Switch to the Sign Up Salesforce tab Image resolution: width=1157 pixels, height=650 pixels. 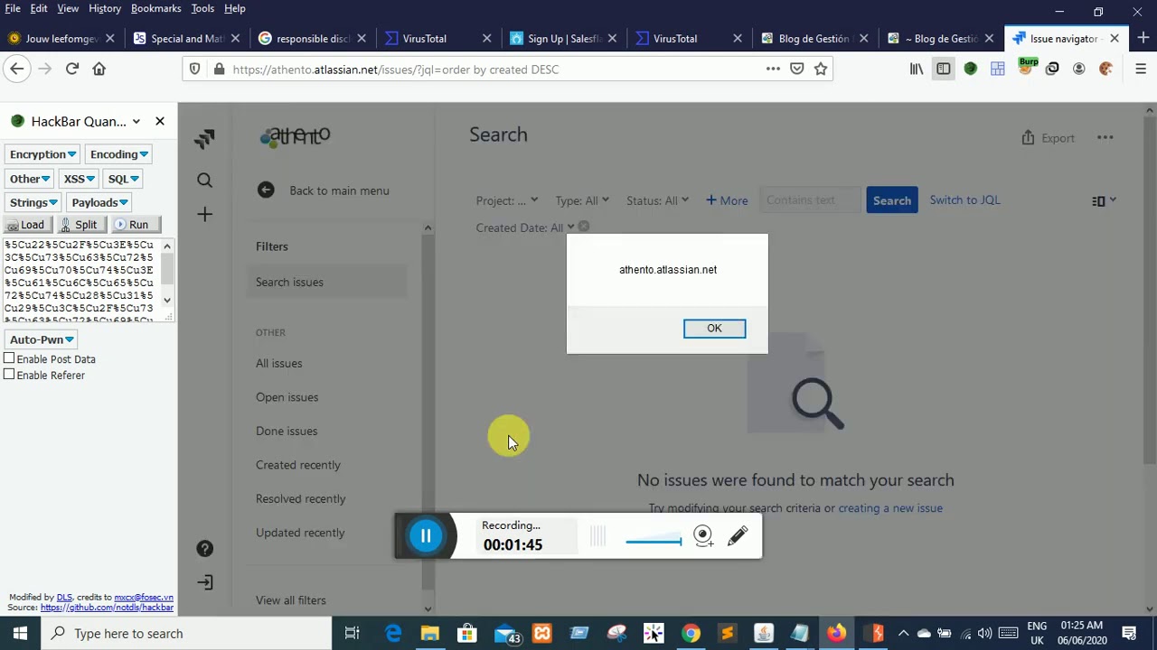coord(560,39)
